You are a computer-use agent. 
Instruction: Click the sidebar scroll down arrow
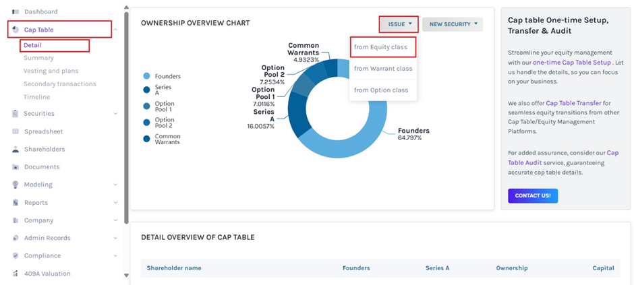click(x=126, y=275)
